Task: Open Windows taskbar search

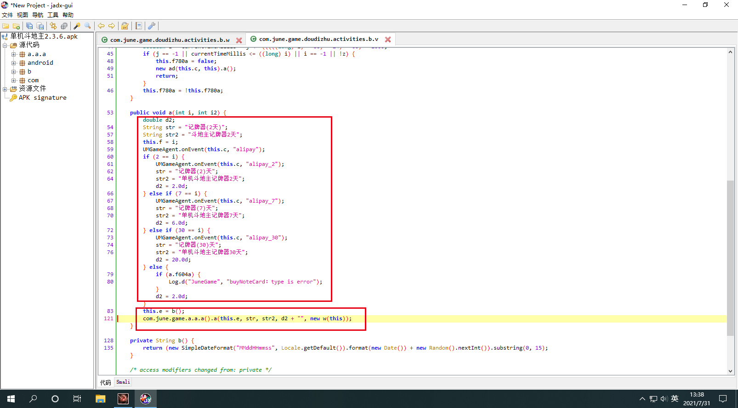Action: point(33,399)
